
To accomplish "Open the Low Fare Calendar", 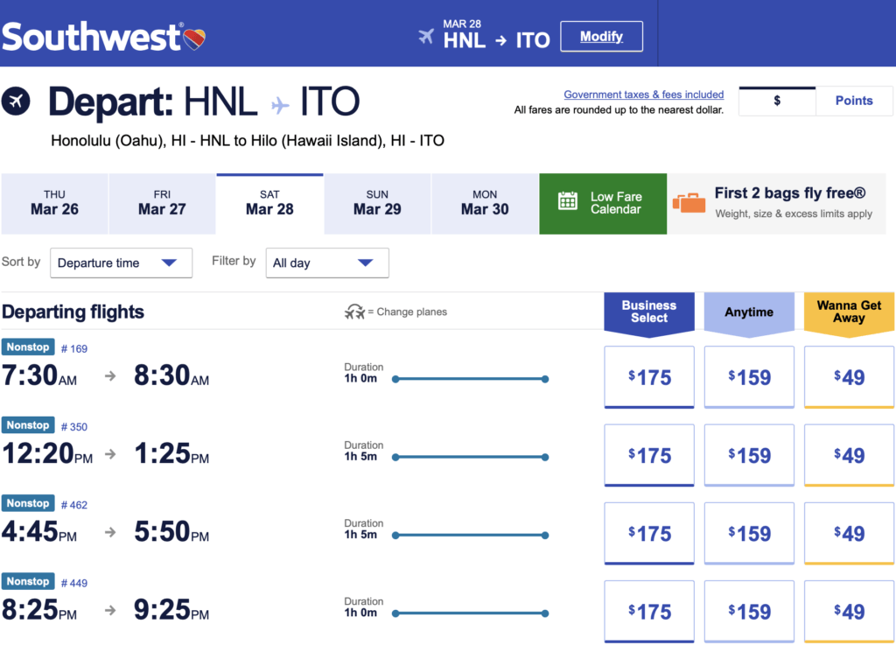I will [x=603, y=203].
